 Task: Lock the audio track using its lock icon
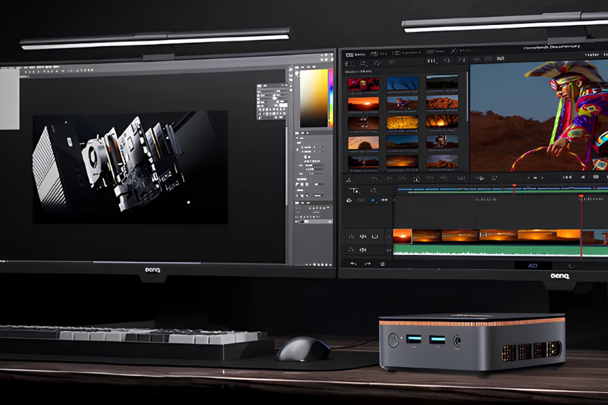pos(351,250)
